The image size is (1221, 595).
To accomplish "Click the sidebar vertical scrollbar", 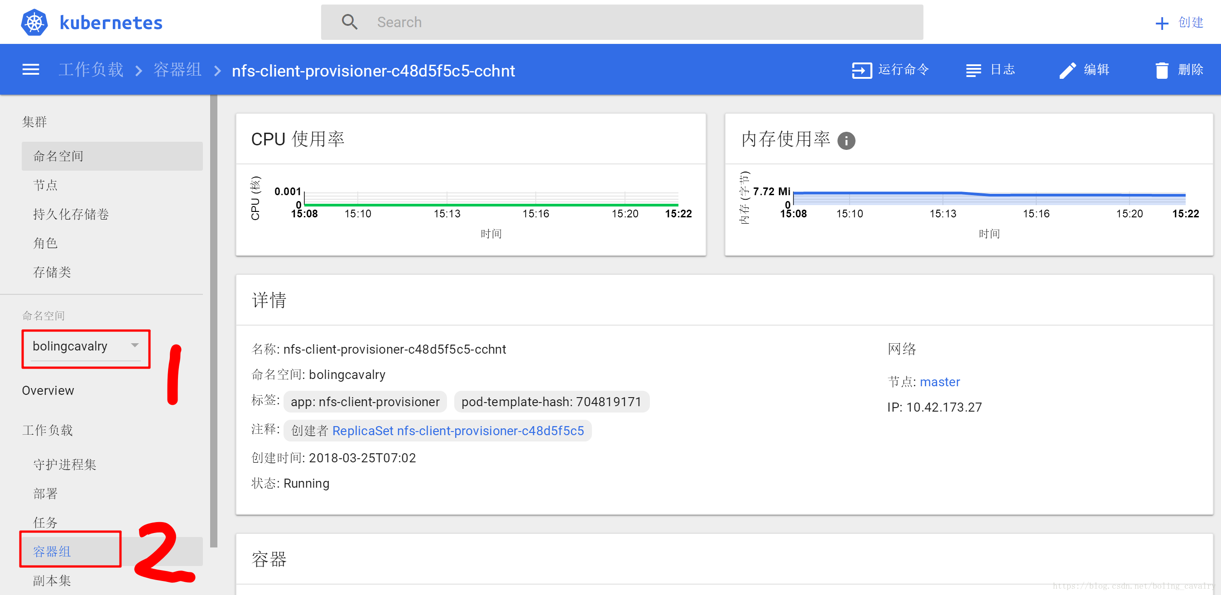I will coord(214,320).
